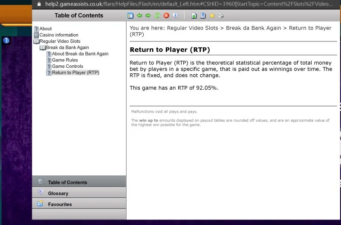Switch to the Glossary tab
The height and width of the screenshot is (225, 341).
coord(79,193)
